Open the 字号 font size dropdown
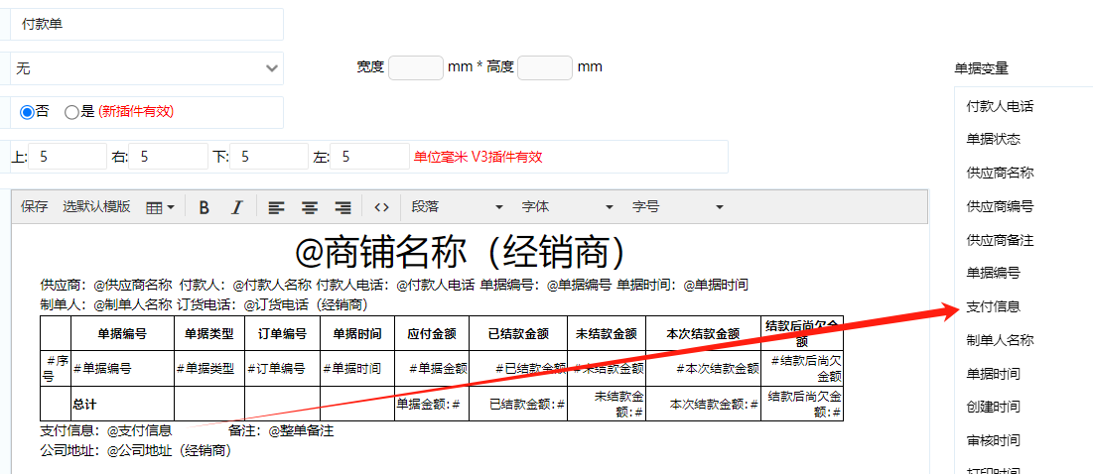This screenshot has height=474, width=1093. pyautogui.click(x=677, y=207)
